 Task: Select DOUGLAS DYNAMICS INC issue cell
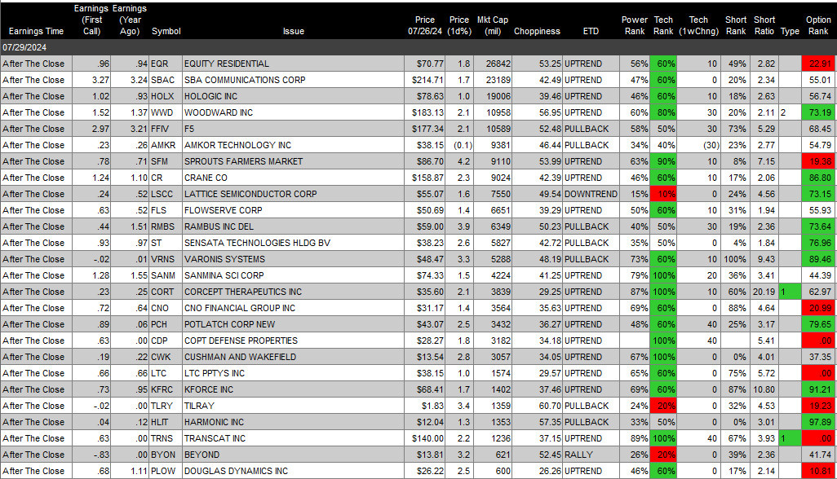293,471
